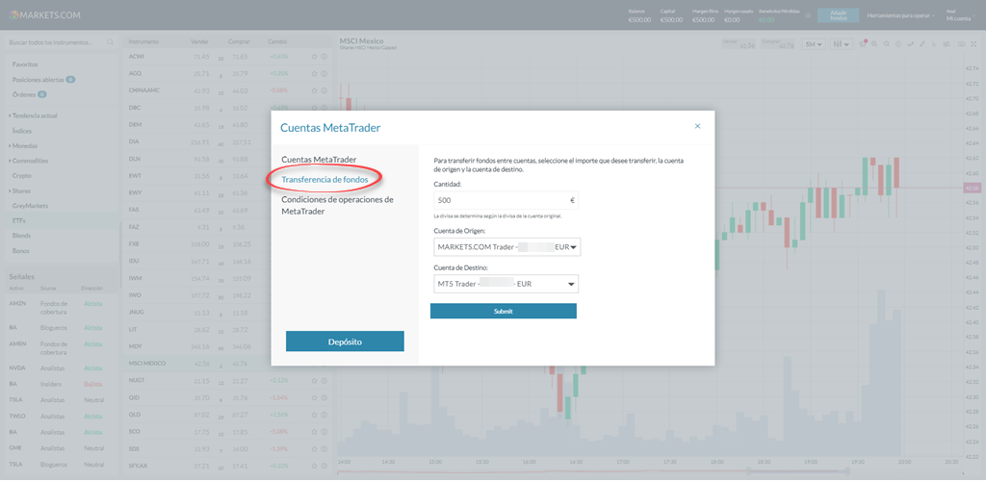986x481 pixels.
Task: Click the current price marker 42.58
Action: click(x=971, y=188)
